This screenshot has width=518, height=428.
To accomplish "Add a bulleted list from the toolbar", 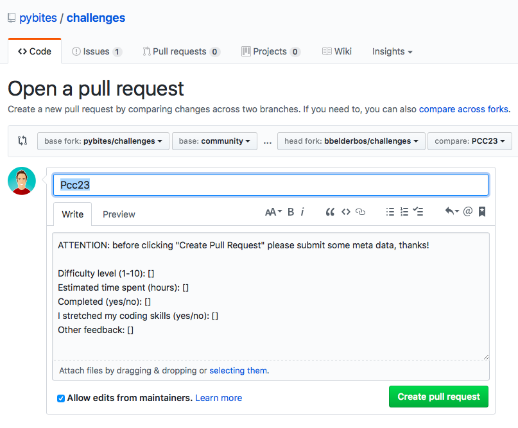I will click(x=390, y=212).
